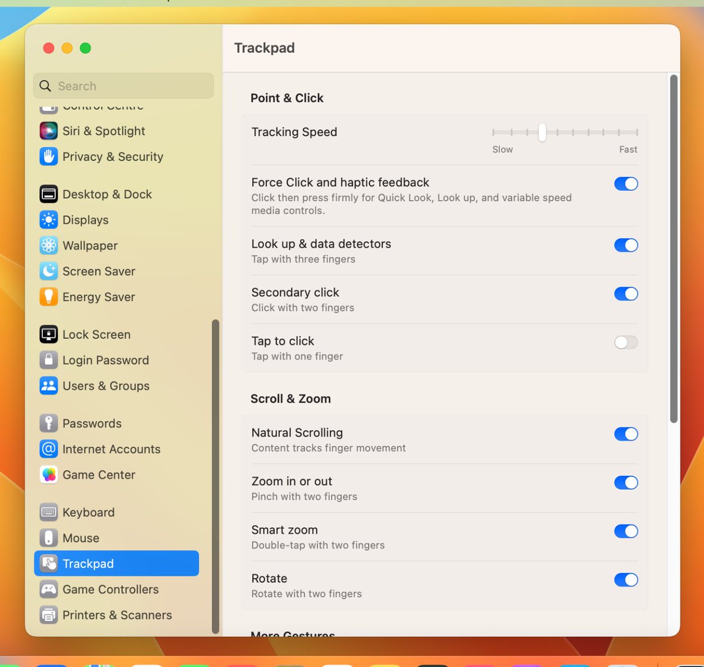This screenshot has width=704, height=667.
Task: Select the Displays icon in the sidebar
Action: pos(48,220)
